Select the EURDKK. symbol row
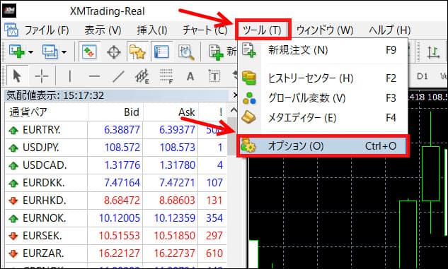448x269 pixels. click(115, 183)
